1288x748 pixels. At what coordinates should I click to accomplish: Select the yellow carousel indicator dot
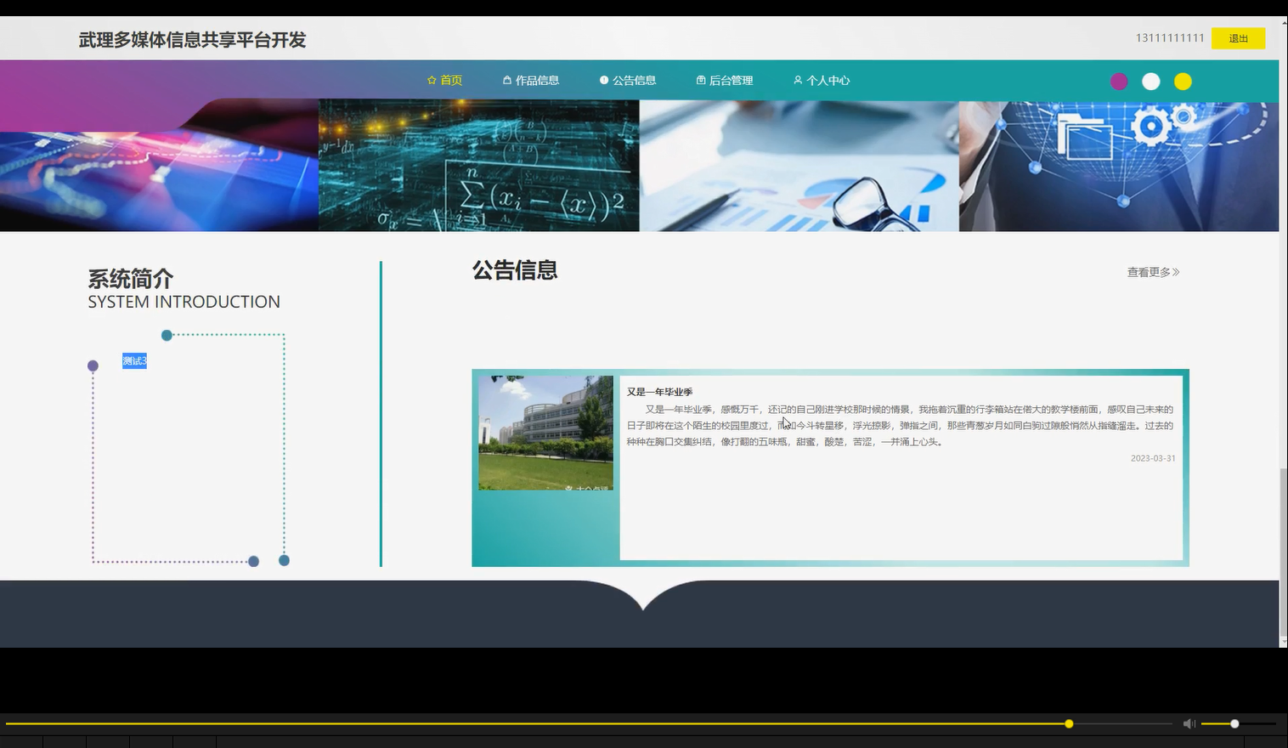click(1182, 81)
